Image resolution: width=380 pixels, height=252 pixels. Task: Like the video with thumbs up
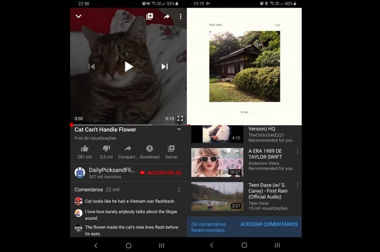tap(85, 149)
